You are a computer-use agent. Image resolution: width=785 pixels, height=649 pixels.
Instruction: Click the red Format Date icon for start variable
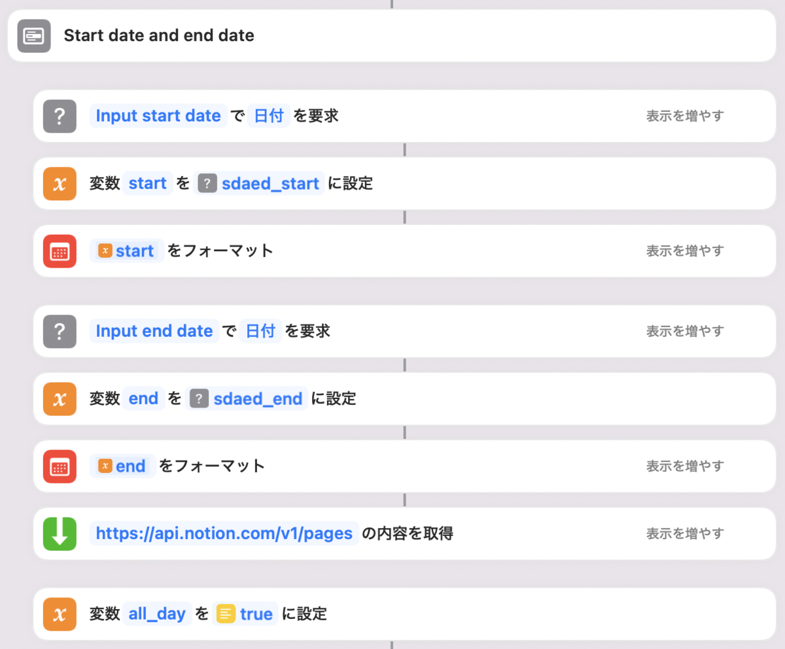coord(60,251)
